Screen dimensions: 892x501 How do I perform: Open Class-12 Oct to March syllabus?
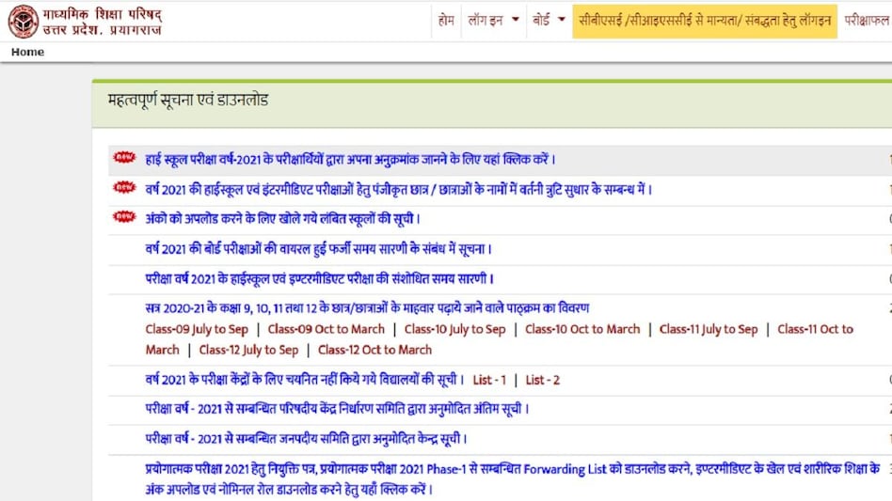(x=374, y=351)
